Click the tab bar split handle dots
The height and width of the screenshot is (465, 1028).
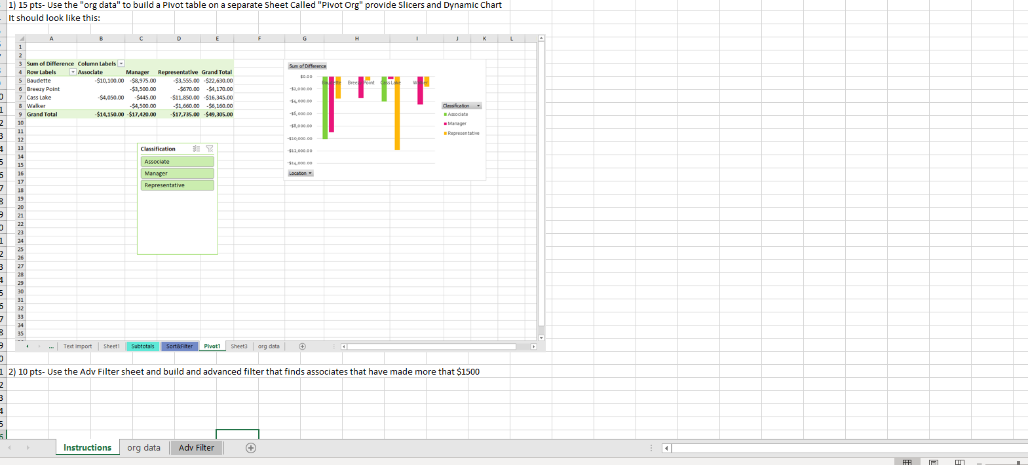[651, 448]
